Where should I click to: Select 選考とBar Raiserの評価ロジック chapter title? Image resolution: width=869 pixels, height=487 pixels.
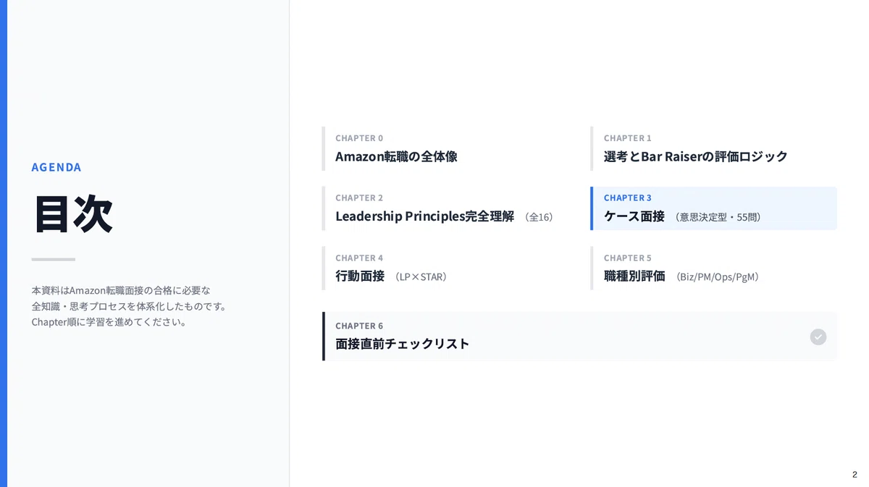(695, 156)
